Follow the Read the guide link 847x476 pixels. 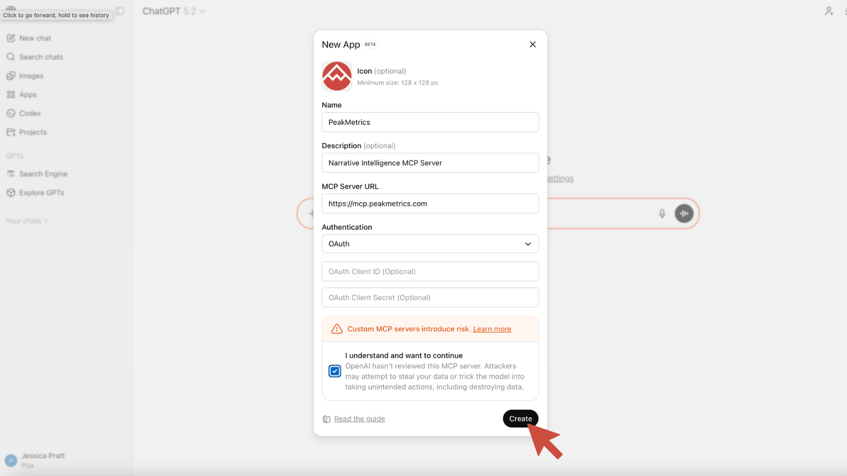pyautogui.click(x=359, y=419)
